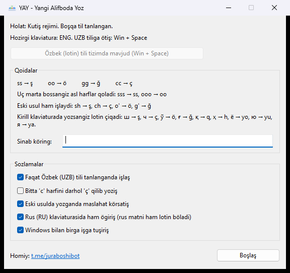Image resolution: width=290 pixels, height=273 pixels.
Task: Click the 'Homiy:' label
Action: coord(20,256)
